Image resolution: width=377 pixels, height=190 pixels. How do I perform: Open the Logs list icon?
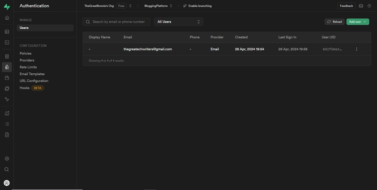coord(7,124)
